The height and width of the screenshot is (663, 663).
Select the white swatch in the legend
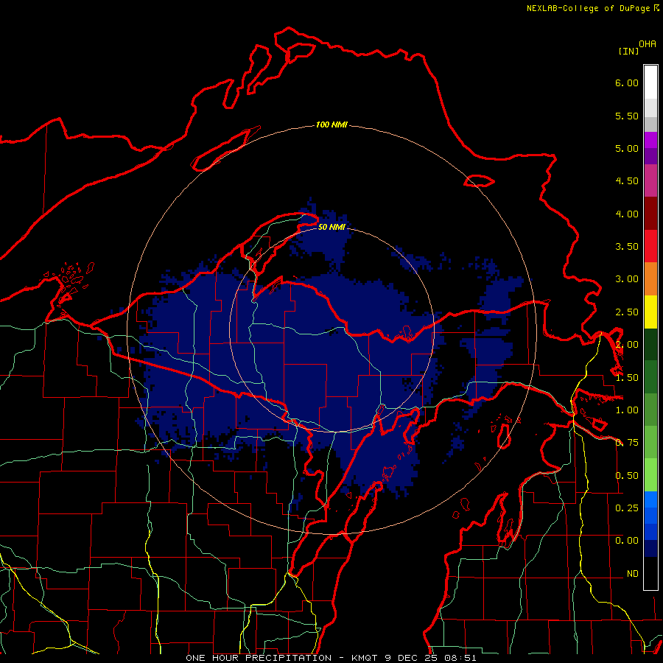tap(650, 82)
